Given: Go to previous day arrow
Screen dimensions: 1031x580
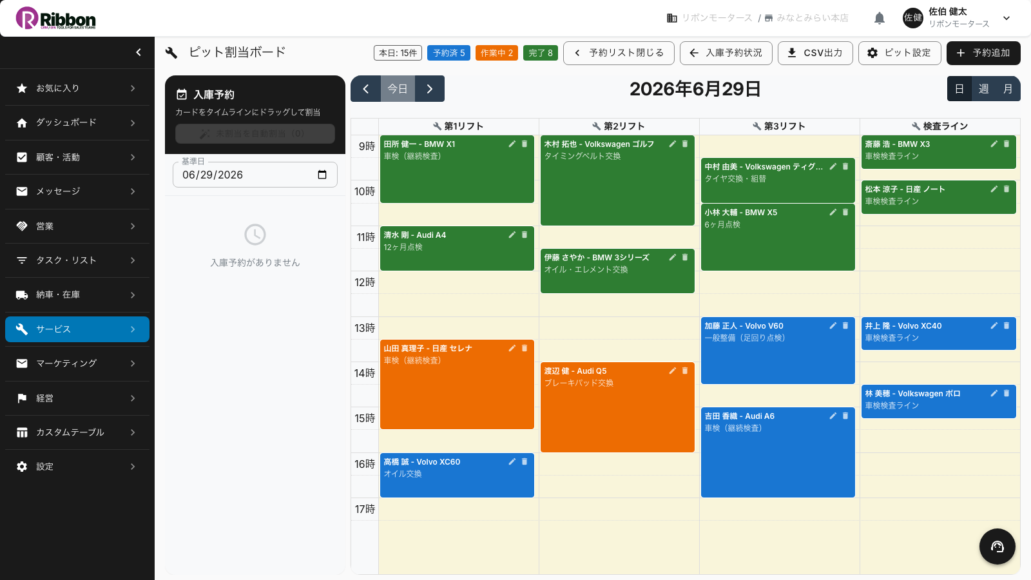Looking at the screenshot, I should [x=366, y=89].
